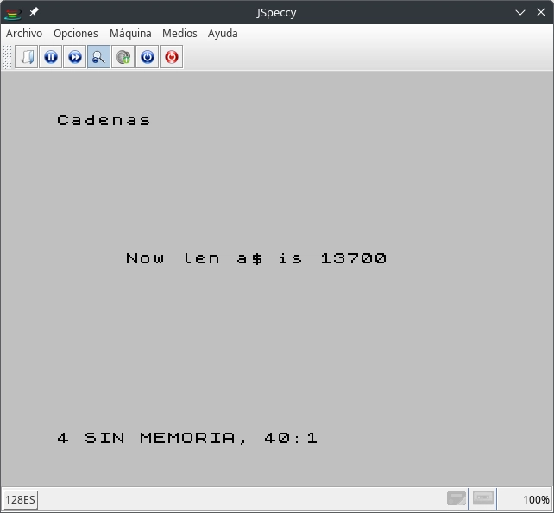Click the hard disk add icon
Screen dimensions: 554x513
[123, 56]
